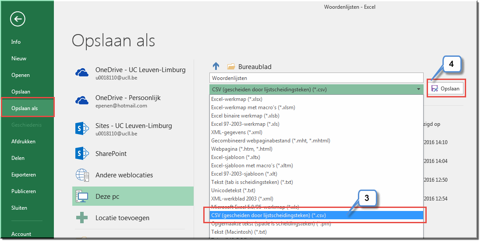Open the Publiceren page
The height and width of the screenshot is (242, 481).
24,191
